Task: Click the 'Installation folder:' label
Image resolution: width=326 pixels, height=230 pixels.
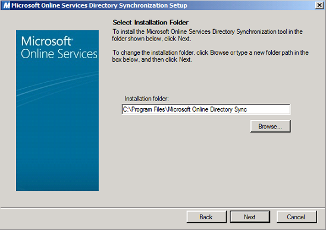Action: coord(147,99)
